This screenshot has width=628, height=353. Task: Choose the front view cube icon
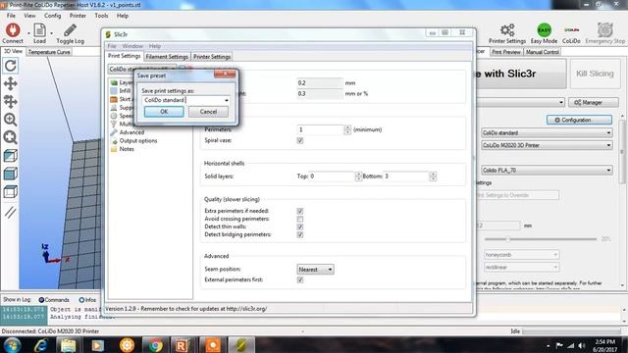(x=11, y=174)
